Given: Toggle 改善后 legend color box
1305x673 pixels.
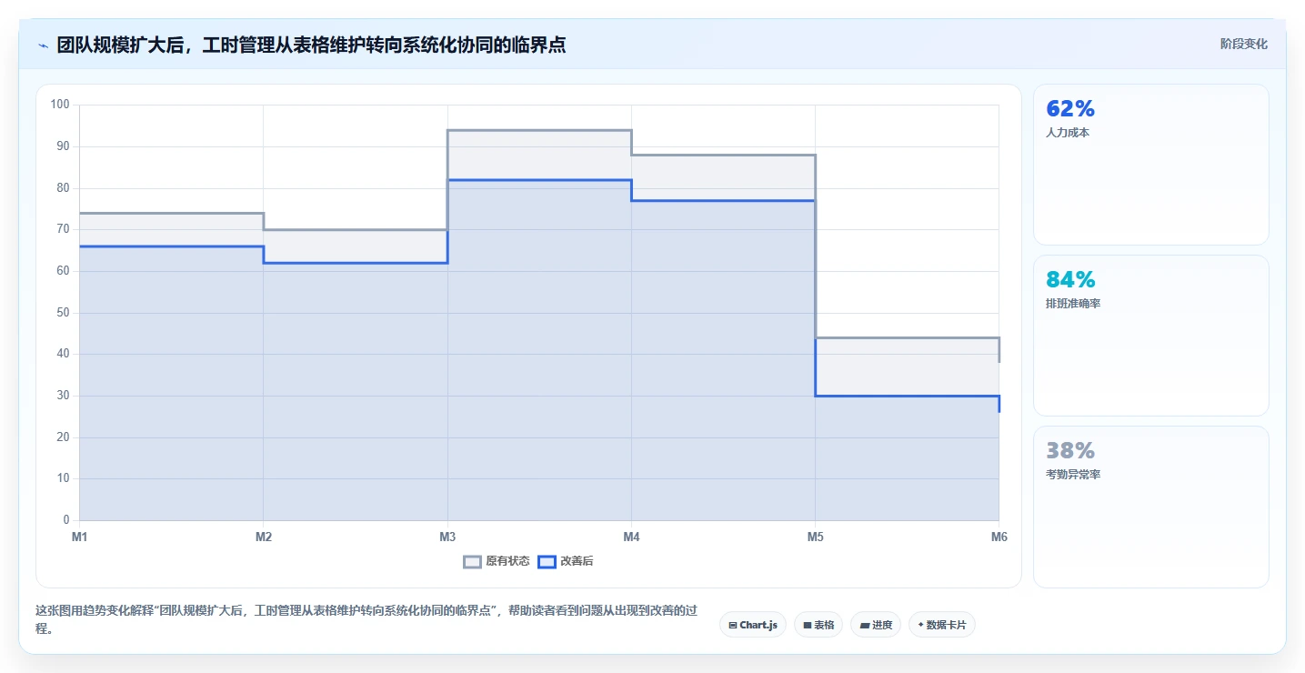Looking at the screenshot, I should coord(547,562).
